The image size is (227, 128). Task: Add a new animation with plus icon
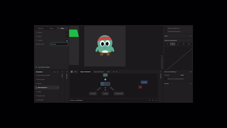pyautogui.click(x=58, y=72)
